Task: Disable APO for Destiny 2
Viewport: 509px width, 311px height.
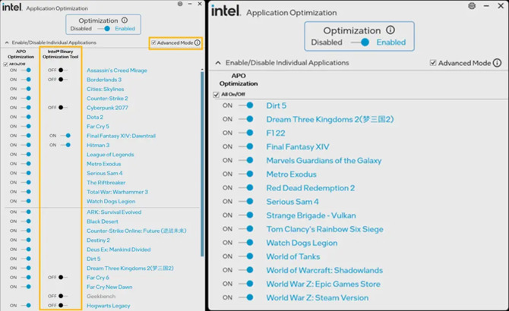Action: click(26, 240)
